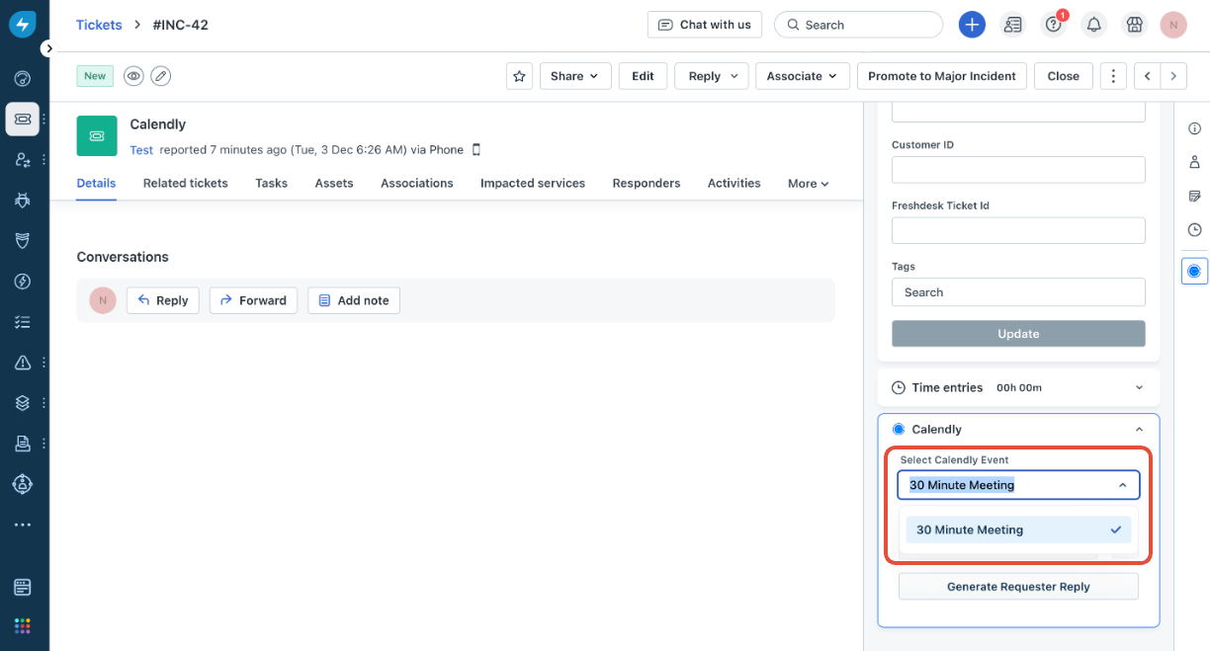The height and width of the screenshot is (651, 1210).
Task: Open the Tickets icon in the sidebar
Action: tap(23, 119)
